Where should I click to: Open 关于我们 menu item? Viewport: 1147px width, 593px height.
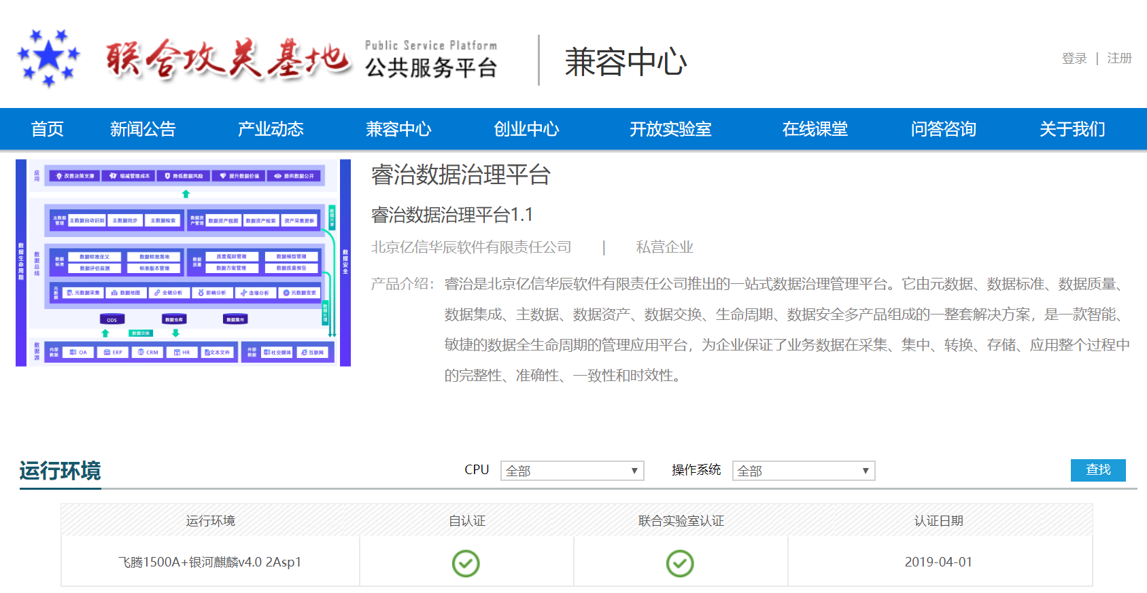1072,129
